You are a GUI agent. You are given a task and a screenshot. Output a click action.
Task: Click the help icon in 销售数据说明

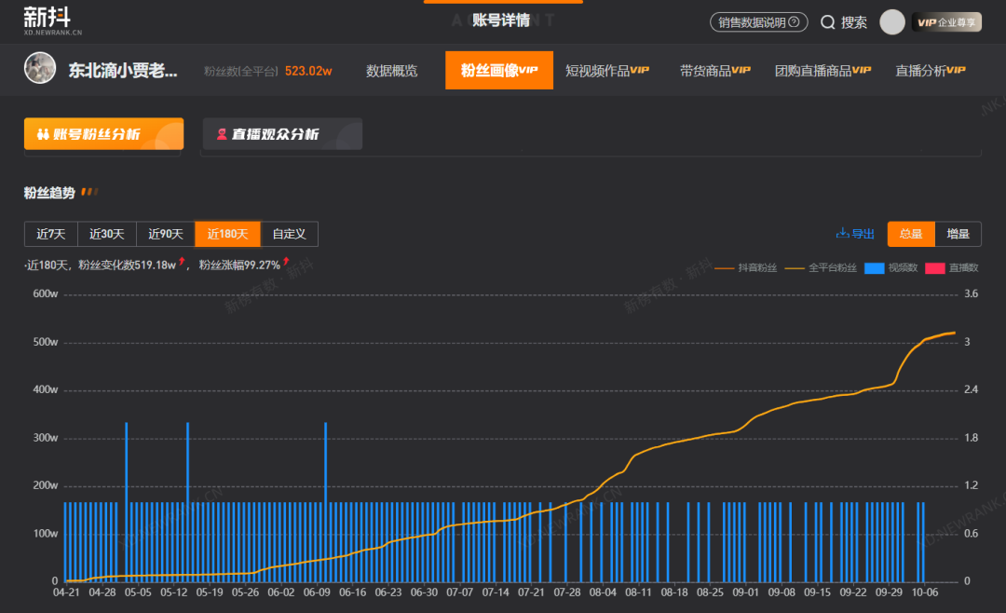794,22
